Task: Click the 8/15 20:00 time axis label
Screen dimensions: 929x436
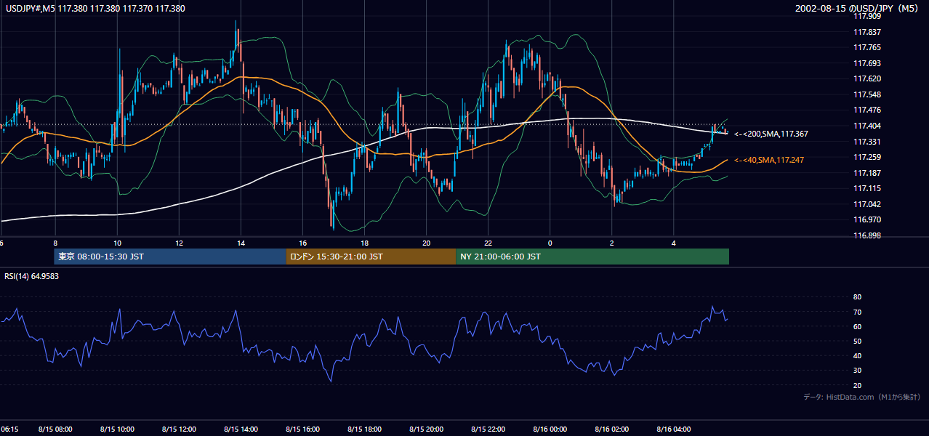Action: coord(426,429)
